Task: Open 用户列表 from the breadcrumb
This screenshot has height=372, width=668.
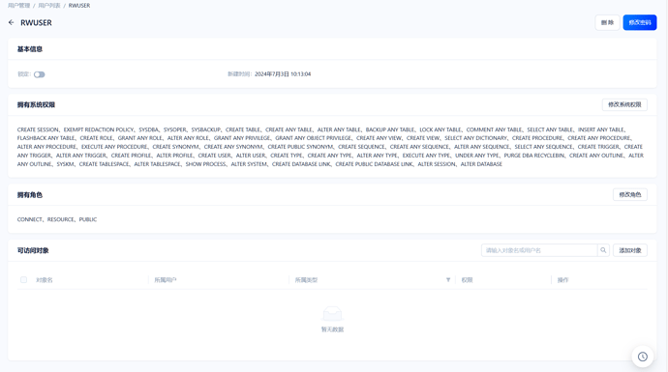Action: coord(49,6)
